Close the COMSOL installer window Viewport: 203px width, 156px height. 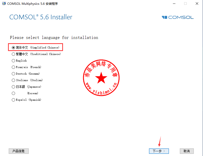click(x=197, y=4)
